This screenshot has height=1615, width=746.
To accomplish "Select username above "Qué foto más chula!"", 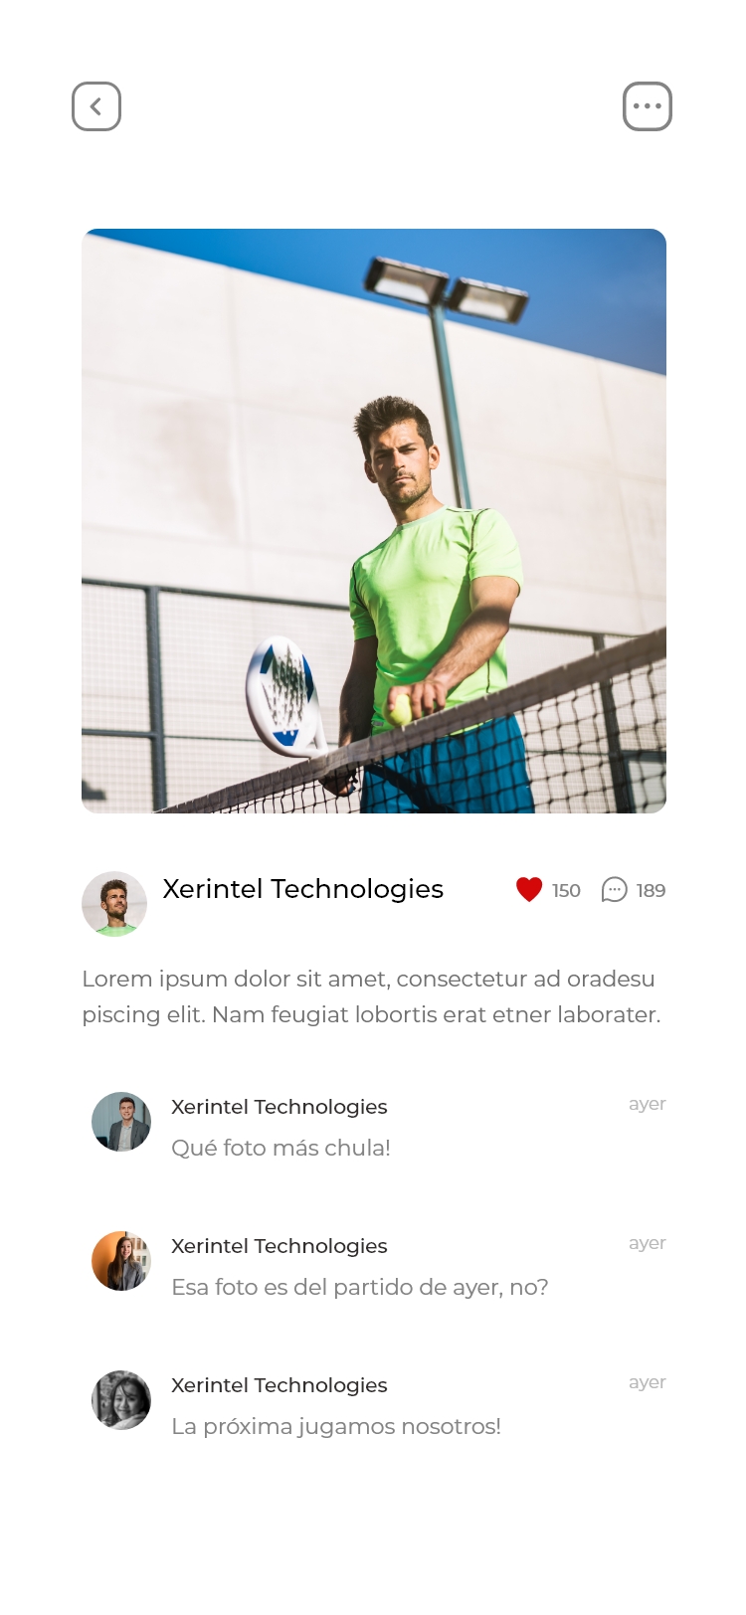I will [x=280, y=1107].
